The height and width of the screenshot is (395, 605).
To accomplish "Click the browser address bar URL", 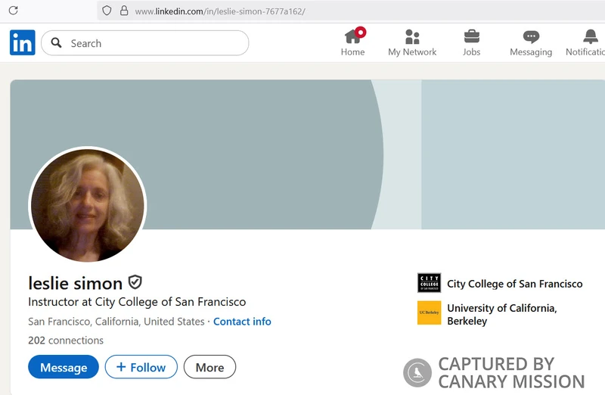I will click(220, 11).
